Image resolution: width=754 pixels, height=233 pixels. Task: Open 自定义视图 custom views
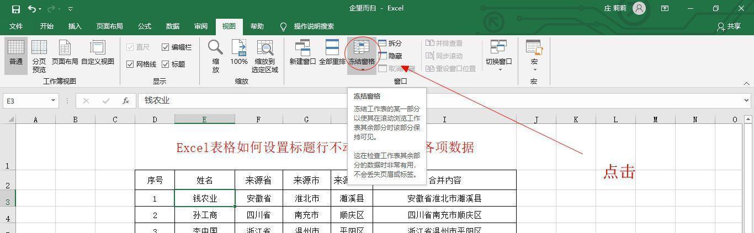97,53
